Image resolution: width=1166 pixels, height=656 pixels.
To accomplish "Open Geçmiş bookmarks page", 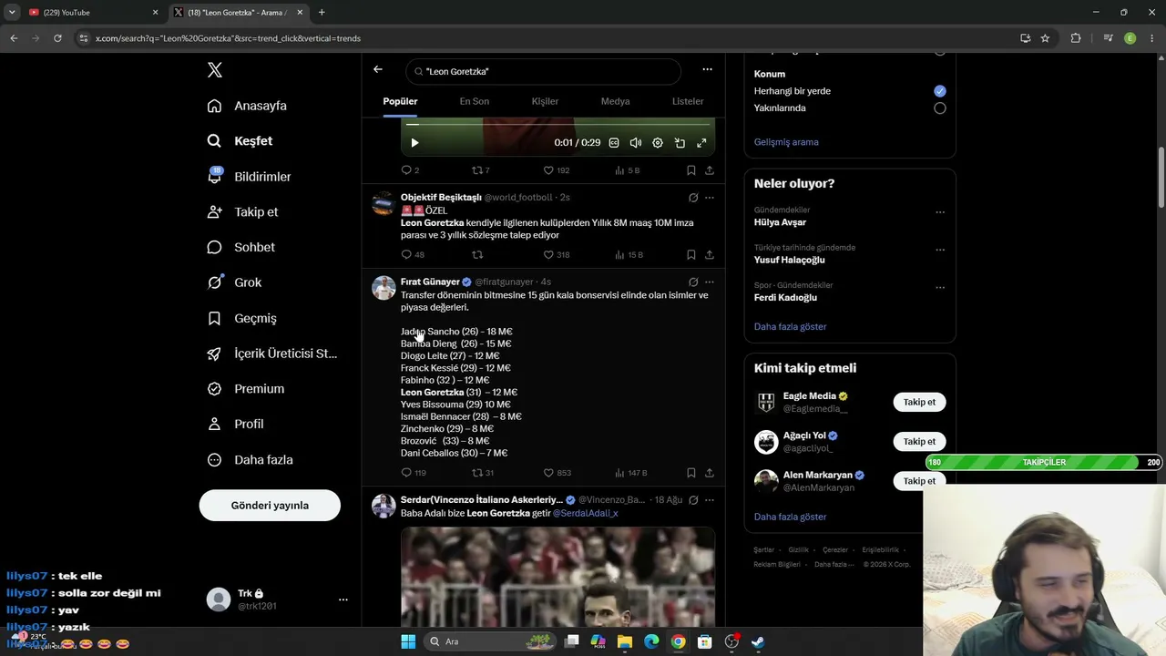I will [241, 318].
